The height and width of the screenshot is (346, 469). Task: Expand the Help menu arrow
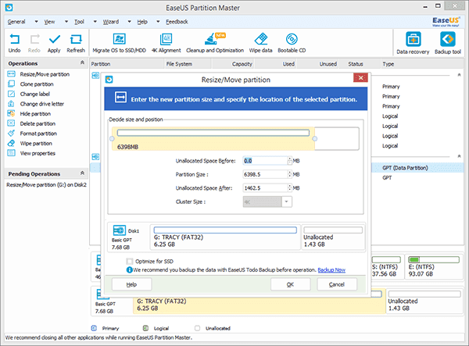pyautogui.click(x=158, y=22)
